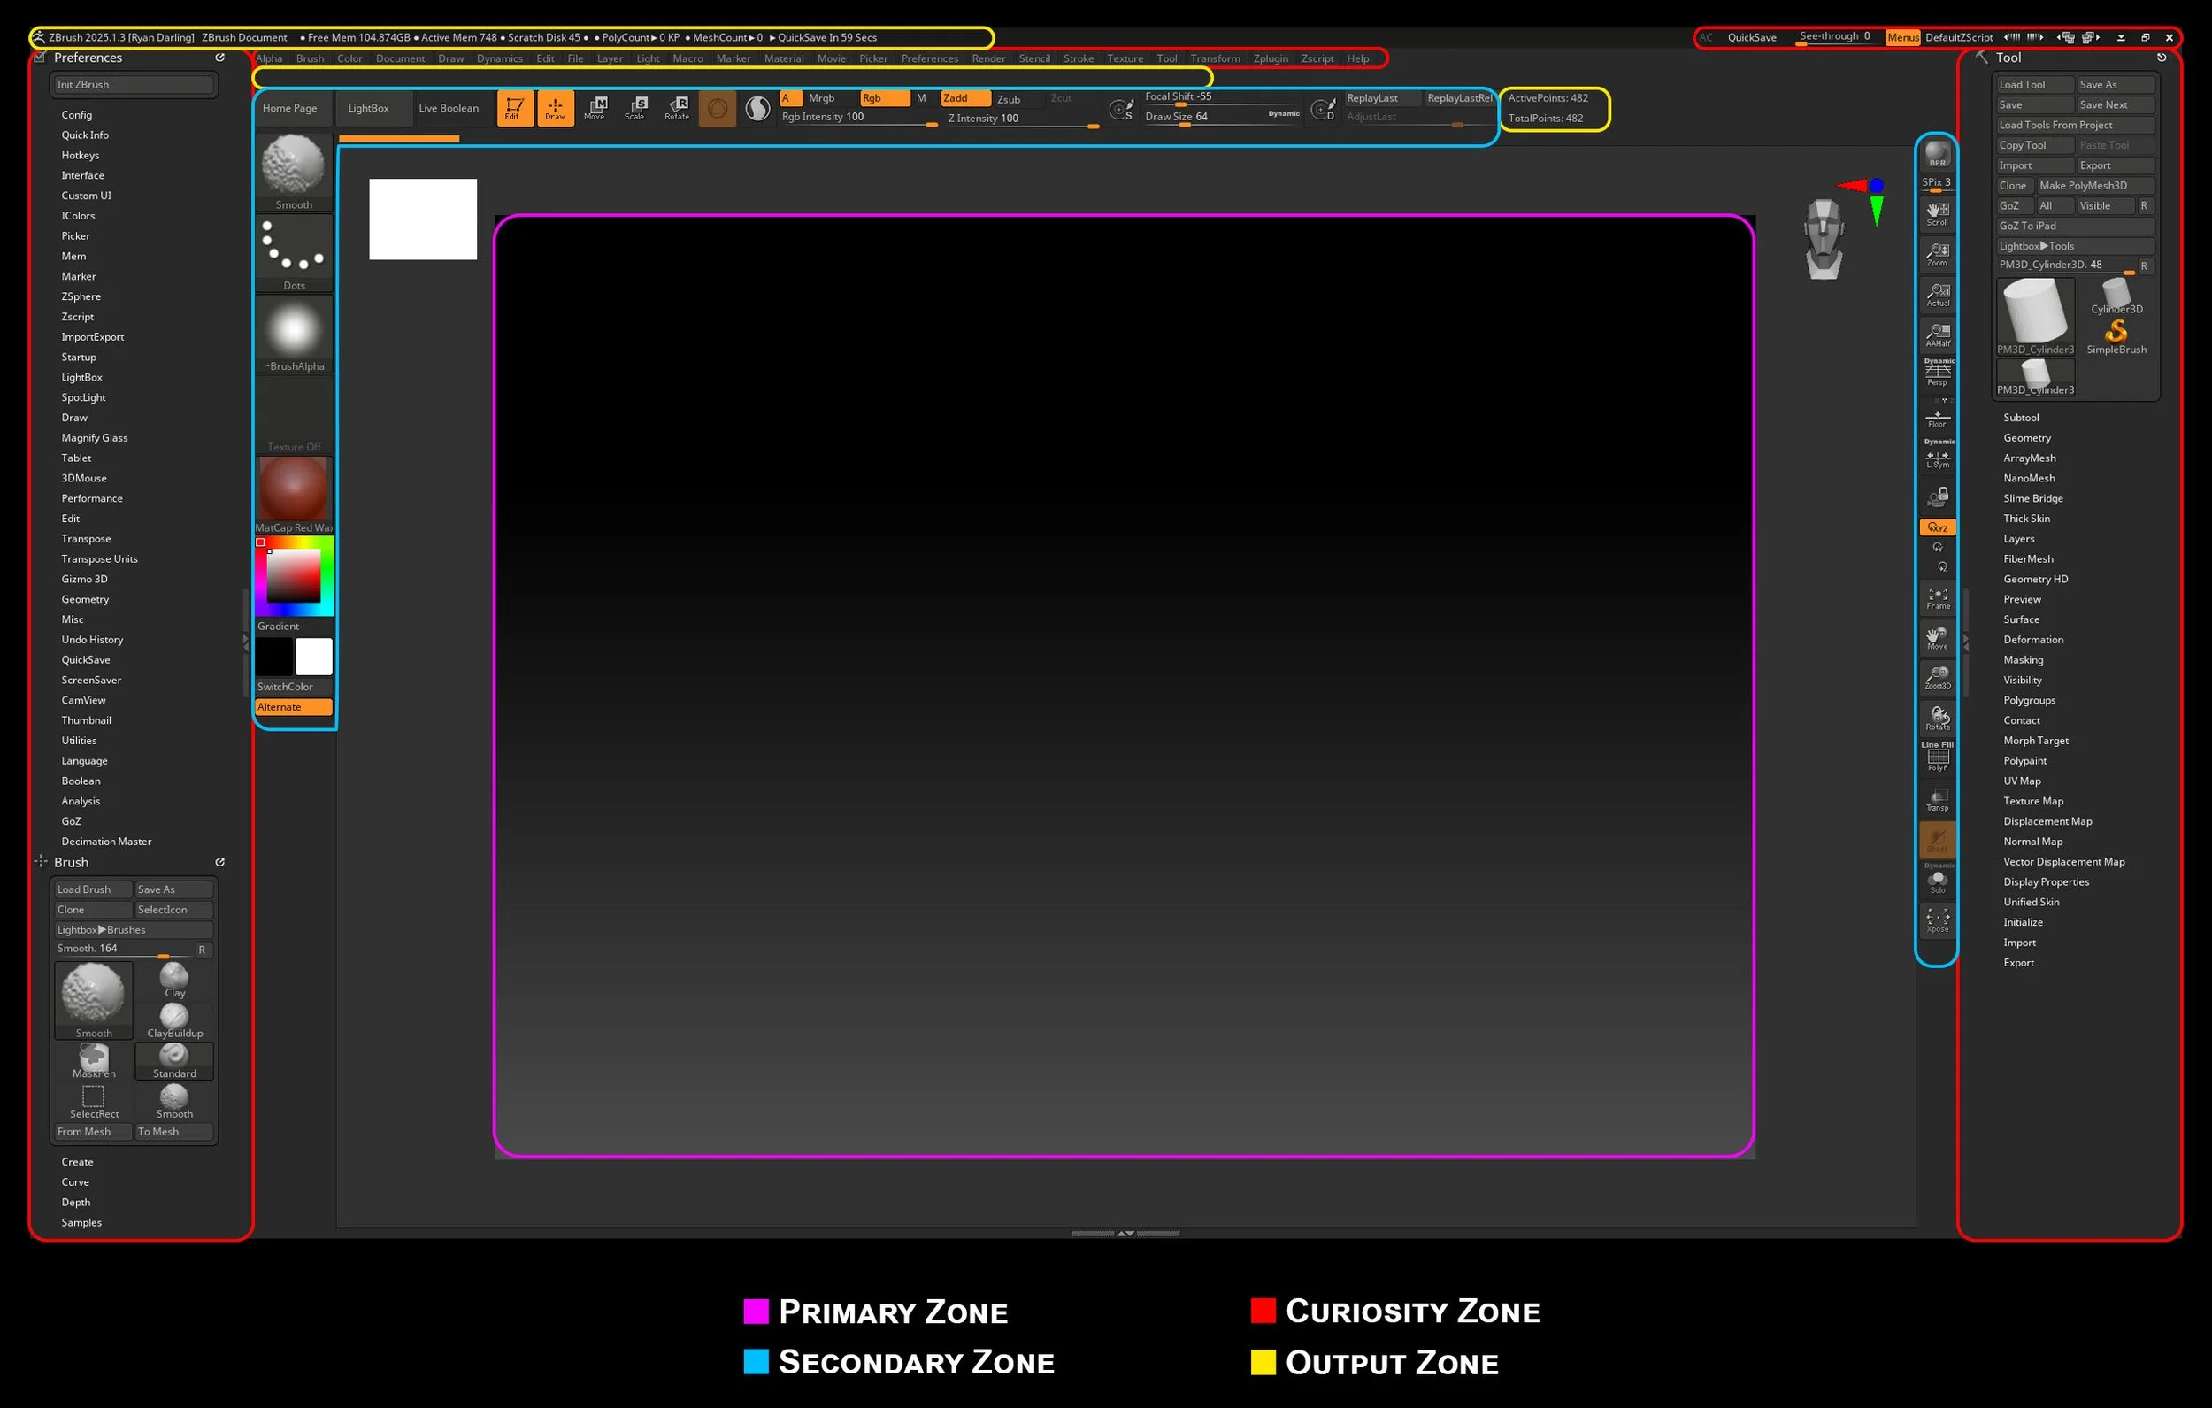This screenshot has height=1408, width=2212.
Task: Open the LightBox tab
Action: point(368,108)
